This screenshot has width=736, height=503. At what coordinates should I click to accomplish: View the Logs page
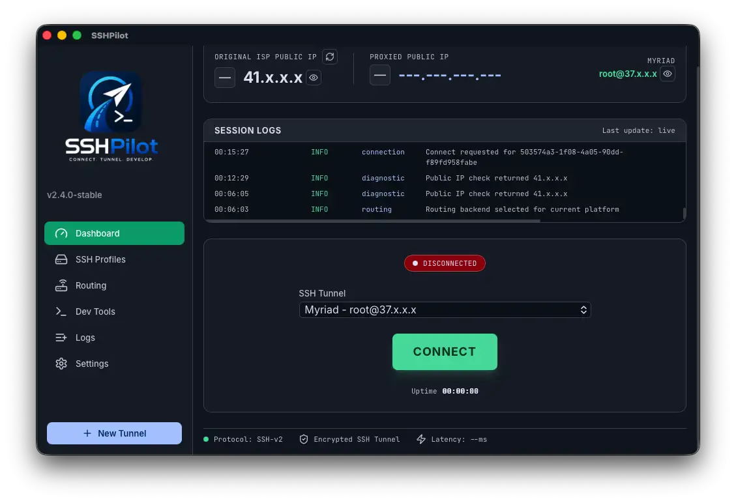[114, 338]
